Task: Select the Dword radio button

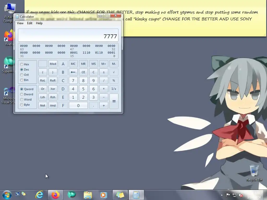Action: point(22,94)
